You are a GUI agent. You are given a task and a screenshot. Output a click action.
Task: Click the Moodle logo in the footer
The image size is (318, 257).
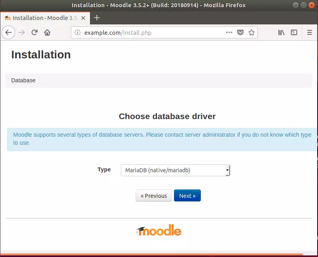159,231
